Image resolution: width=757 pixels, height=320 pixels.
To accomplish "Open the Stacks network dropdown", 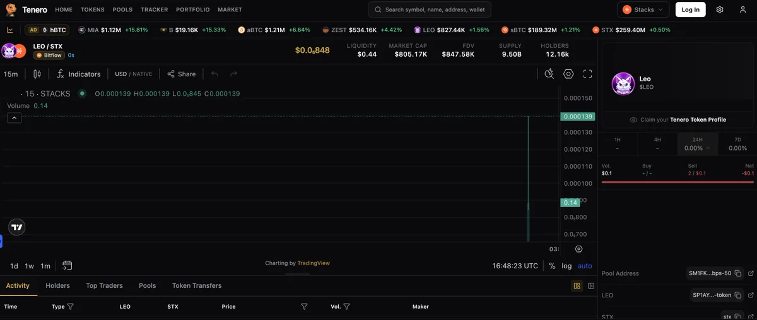I will coord(643,9).
